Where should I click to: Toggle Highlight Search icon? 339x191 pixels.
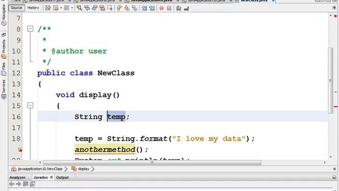(102, 8)
